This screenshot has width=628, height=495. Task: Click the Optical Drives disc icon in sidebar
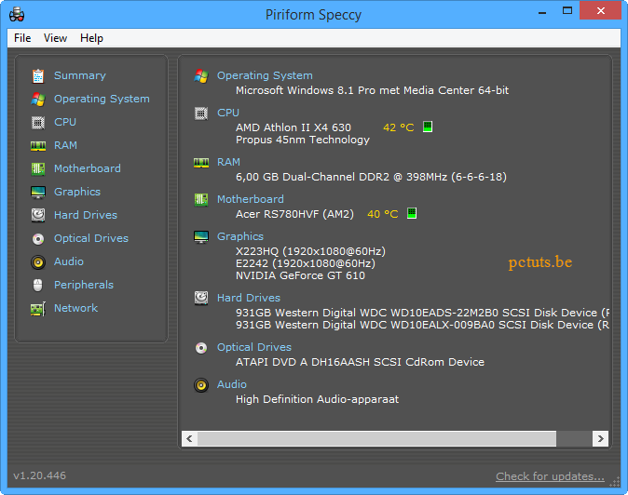(38, 238)
